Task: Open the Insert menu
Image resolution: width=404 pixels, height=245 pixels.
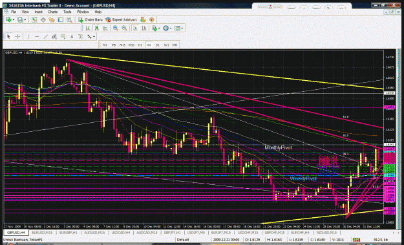Action: [38, 12]
